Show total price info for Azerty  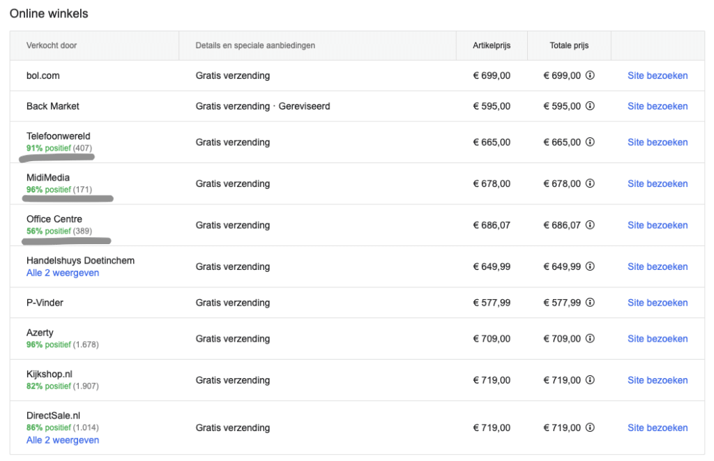click(x=590, y=339)
